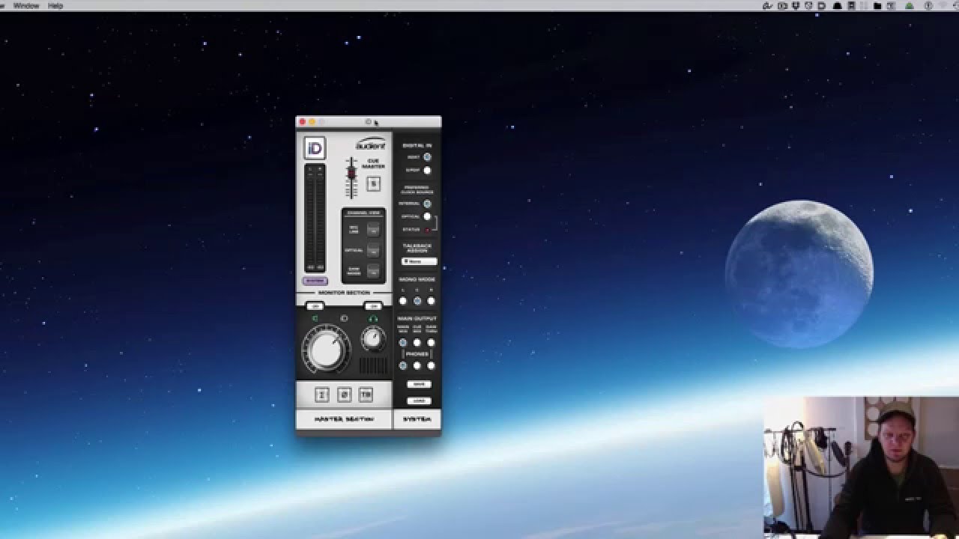Click the right Off button above headphones
This screenshot has width=959, height=539.
pos(372,306)
